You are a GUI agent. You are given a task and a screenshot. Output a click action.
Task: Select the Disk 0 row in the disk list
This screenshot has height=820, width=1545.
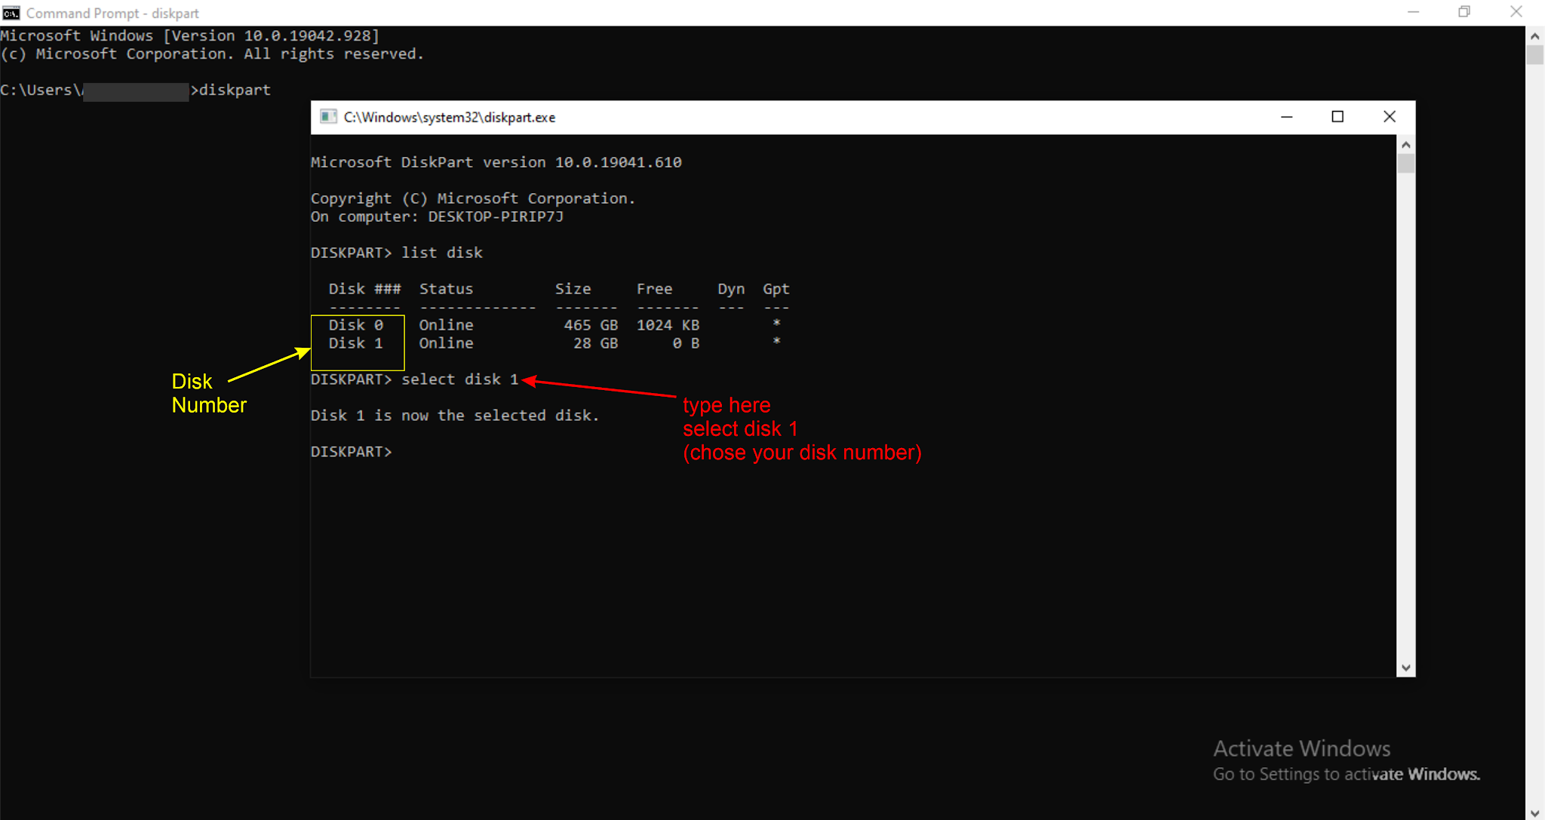pyautogui.click(x=355, y=324)
